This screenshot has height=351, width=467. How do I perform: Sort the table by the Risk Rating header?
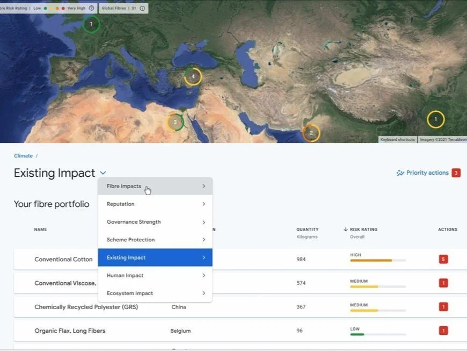point(363,230)
